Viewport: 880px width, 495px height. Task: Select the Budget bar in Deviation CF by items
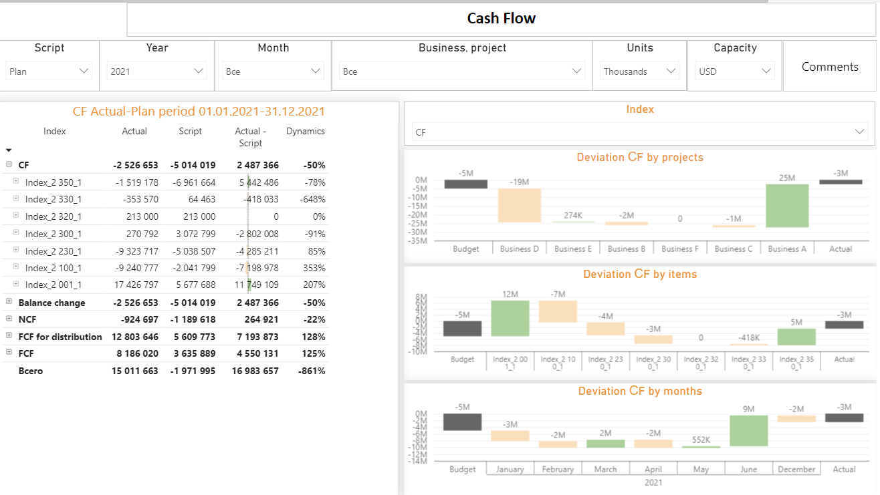(462, 329)
